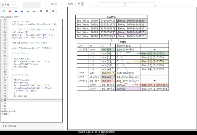Click the reset zoom magnifier icon
Image resolution: width=197 pixels, height=135 pixels.
(47, 11)
